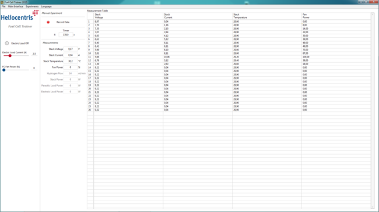Open the Experiments menu
Screen dimensions: 379x212
[x=32, y=6]
